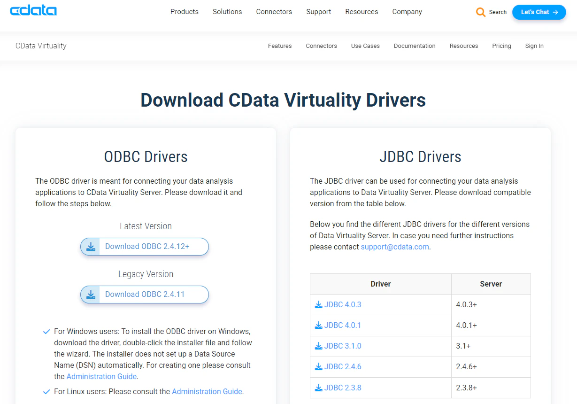
Task: Open the Connectors top menu
Action: [274, 12]
